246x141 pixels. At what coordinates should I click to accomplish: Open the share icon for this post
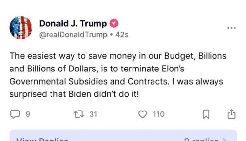231,114
